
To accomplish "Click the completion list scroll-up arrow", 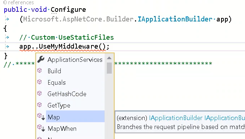I will 109,58.
